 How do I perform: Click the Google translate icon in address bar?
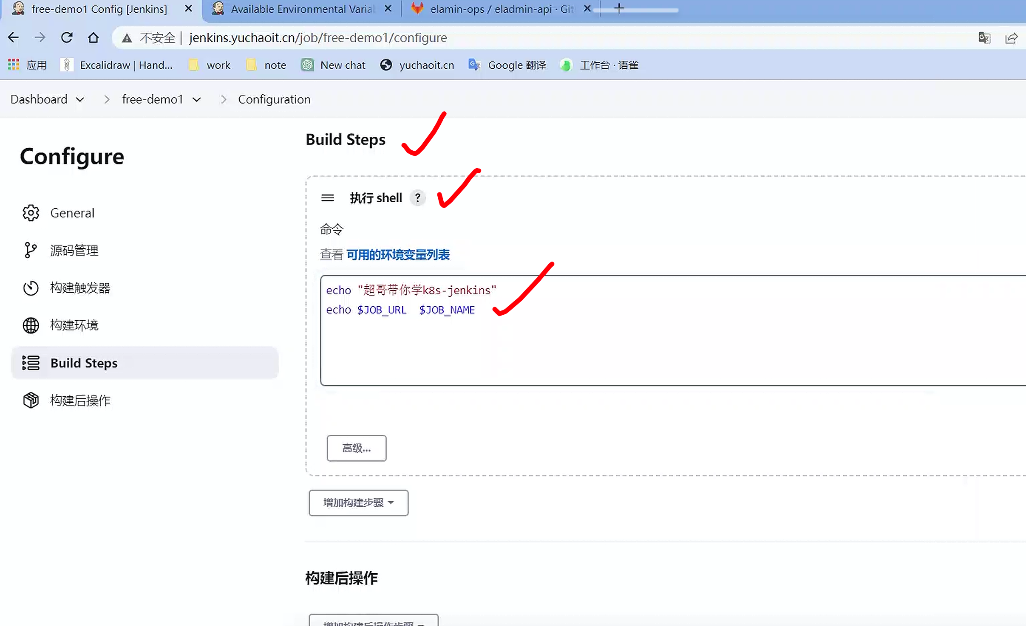coord(984,38)
